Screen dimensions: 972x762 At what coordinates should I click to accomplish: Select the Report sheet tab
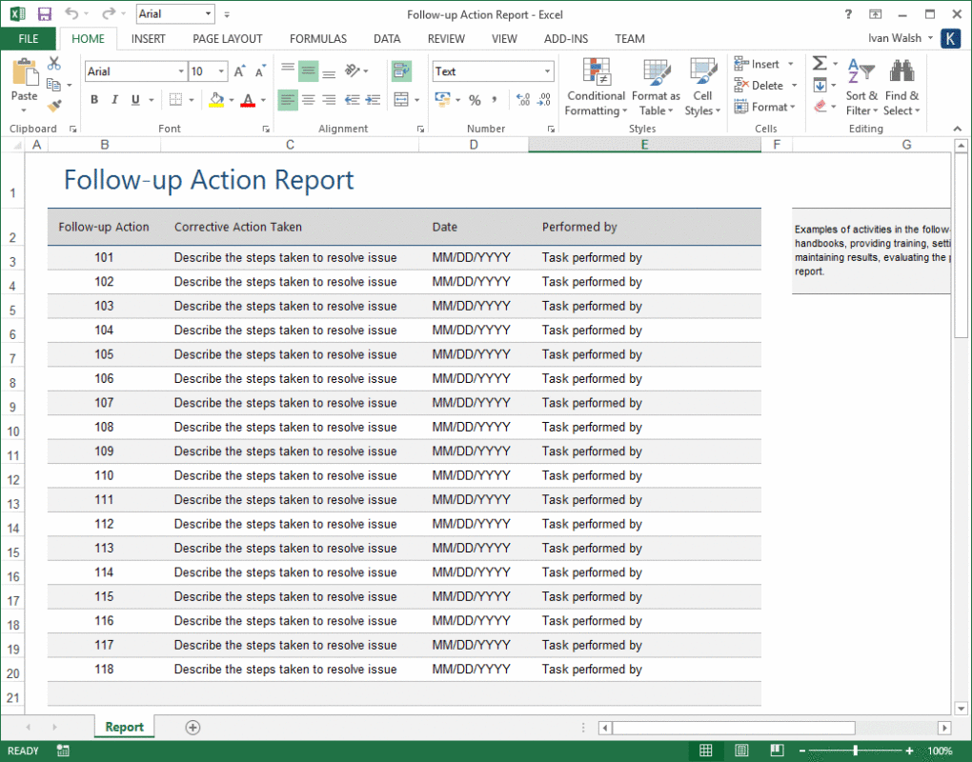click(124, 726)
